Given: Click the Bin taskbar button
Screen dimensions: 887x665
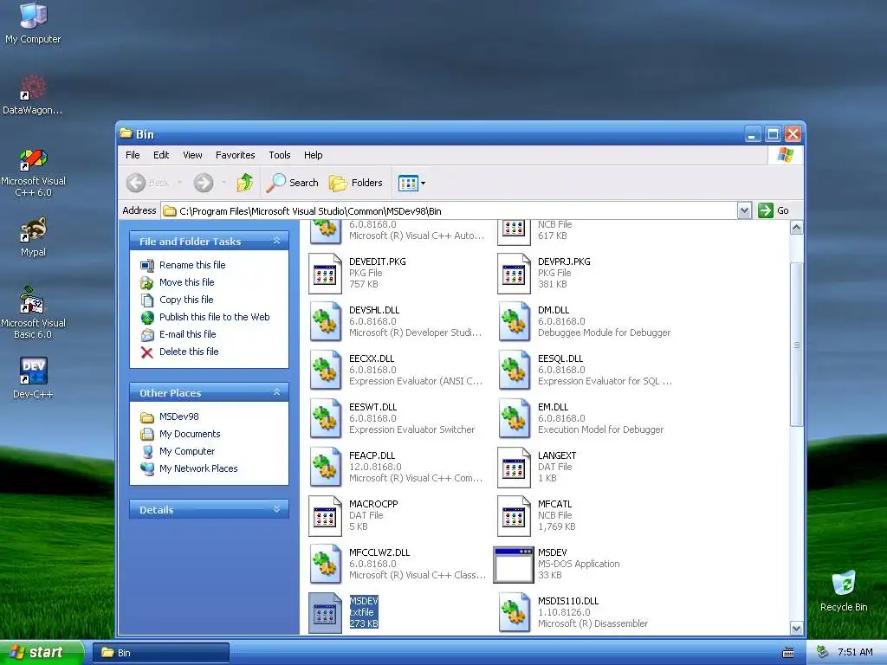Looking at the screenshot, I should 160,653.
